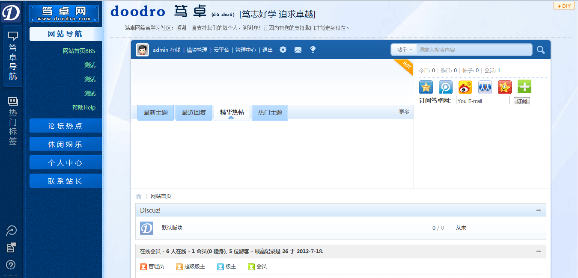The image size is (578, 278).
Task: Switch to the 热门主题 tab
Action: (270, 112)
